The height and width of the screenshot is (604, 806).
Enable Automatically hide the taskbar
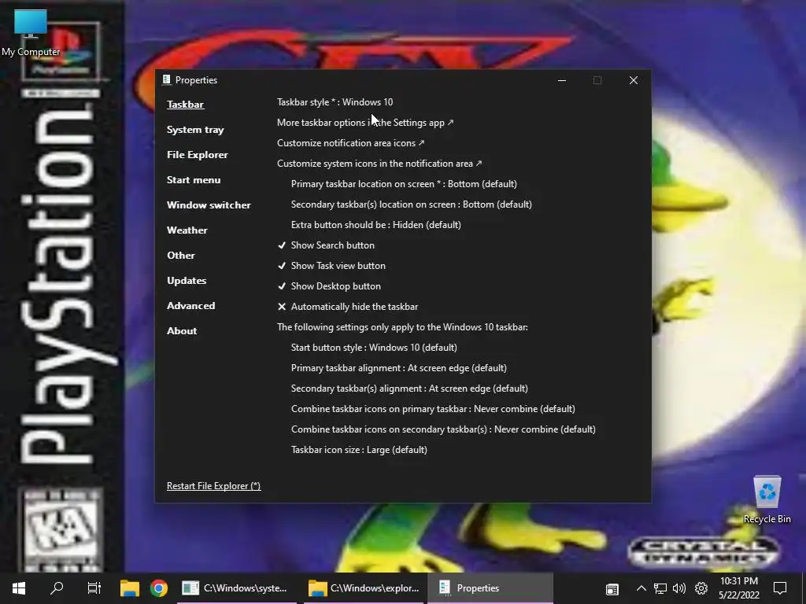tap(347, 307)
